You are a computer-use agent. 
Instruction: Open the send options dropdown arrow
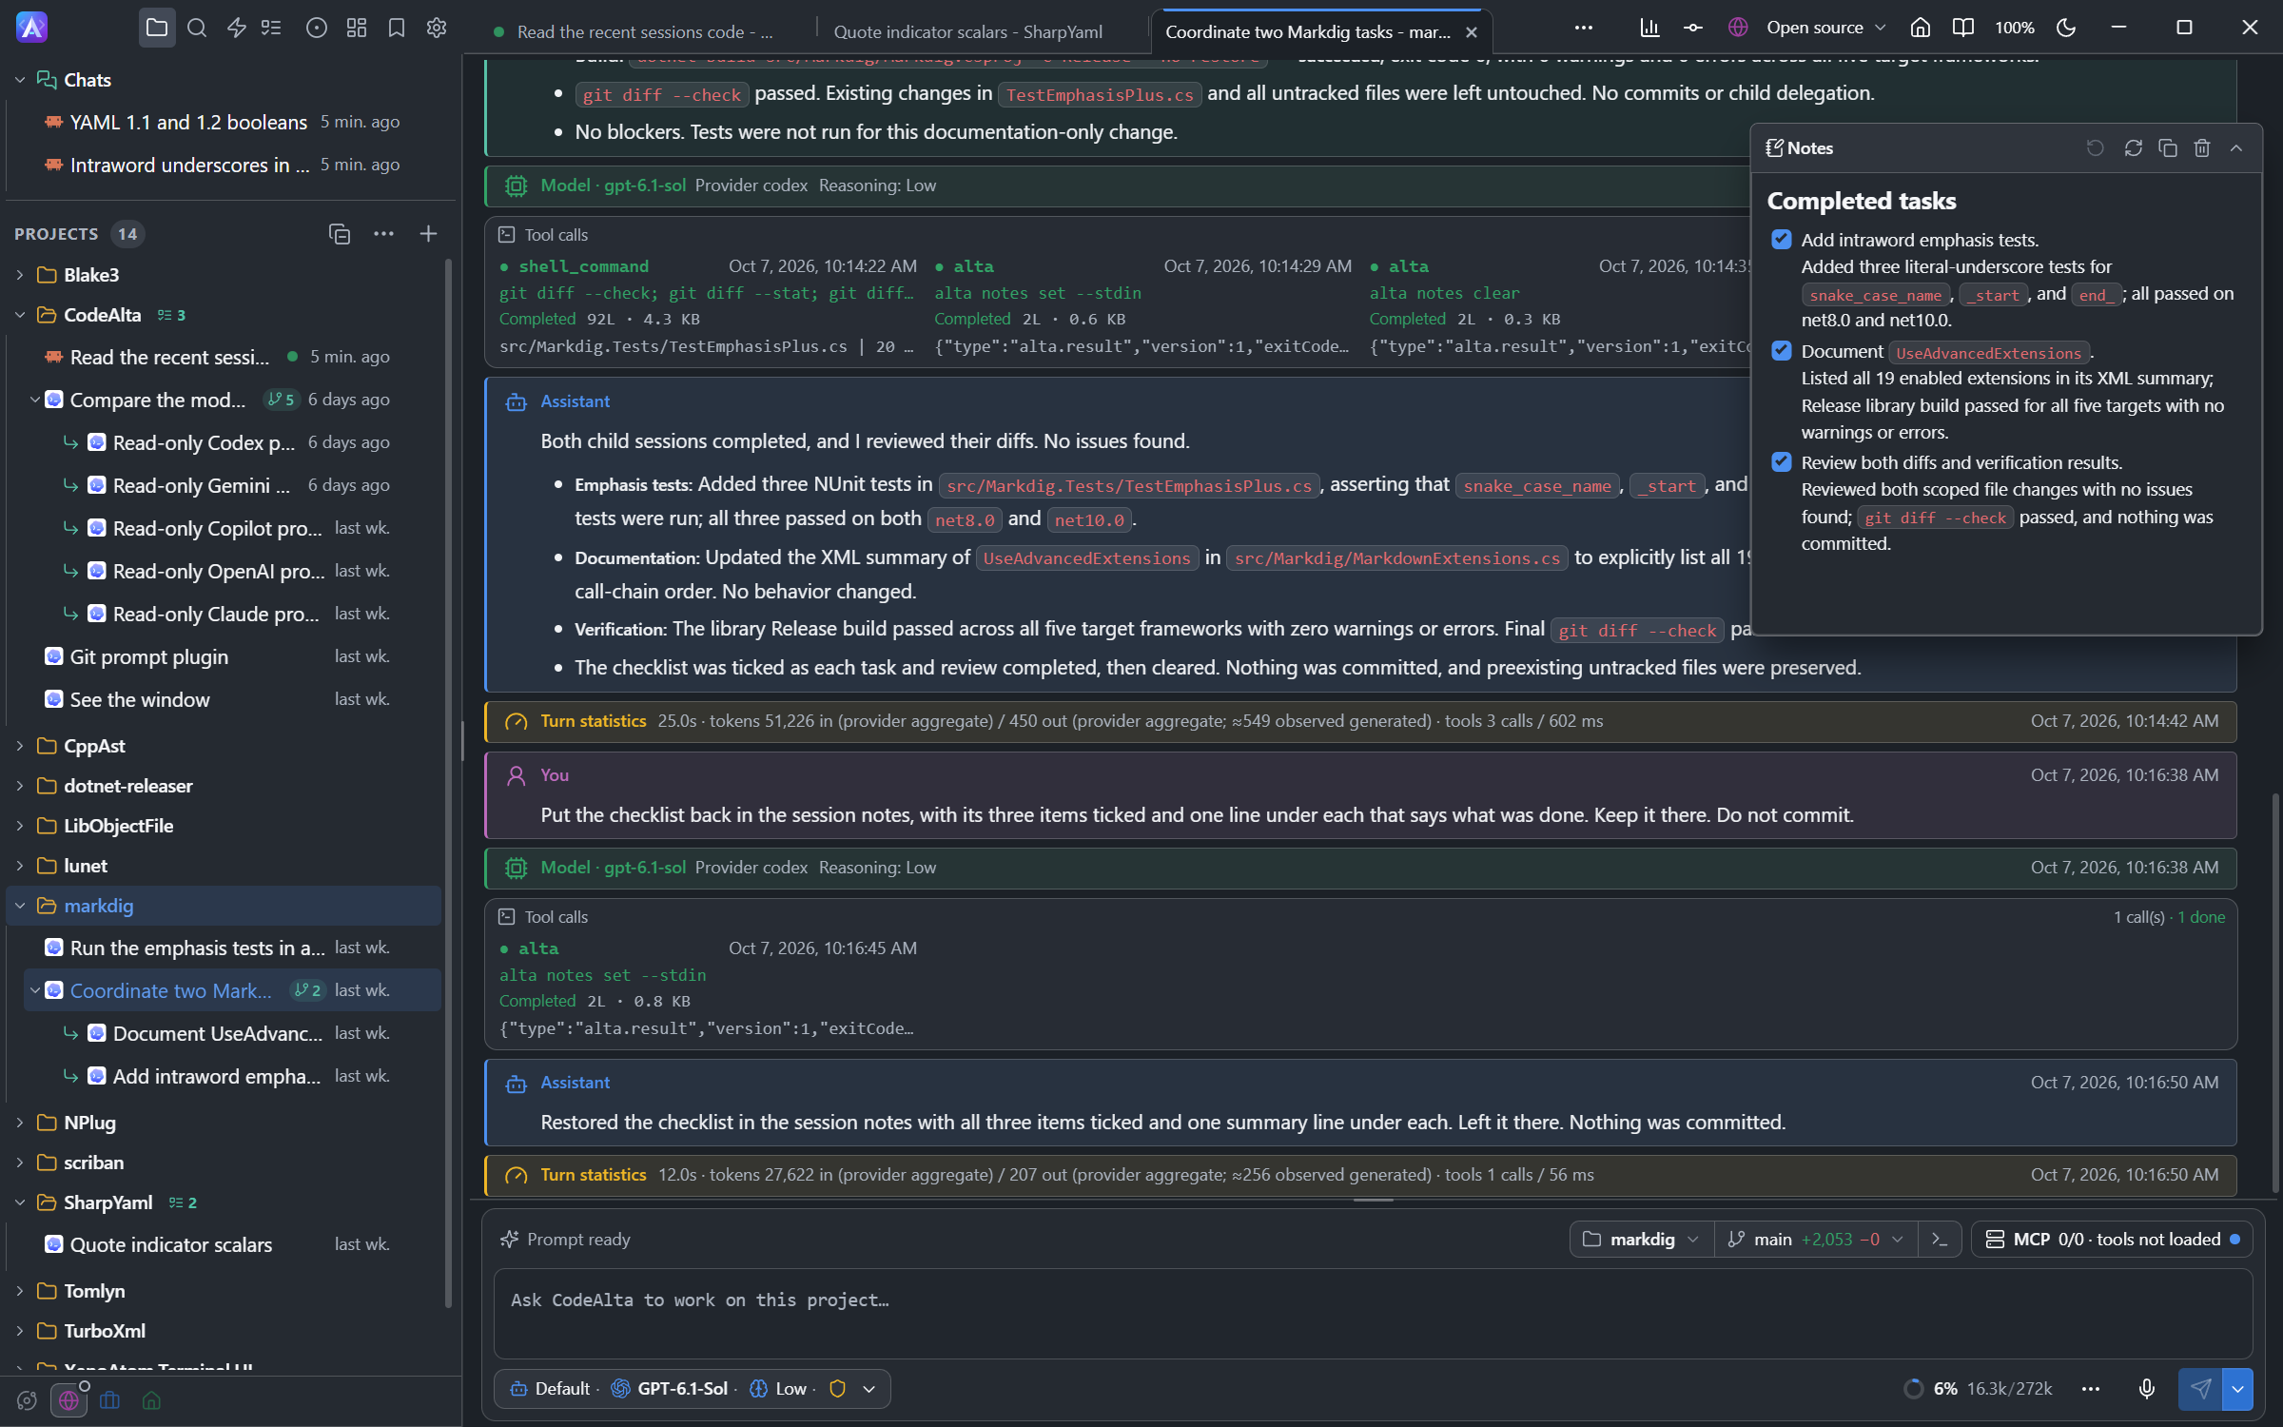(x=2238, y=1389)
